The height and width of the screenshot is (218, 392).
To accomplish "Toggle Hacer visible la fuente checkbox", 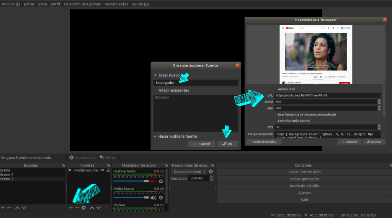I will 155,136.
